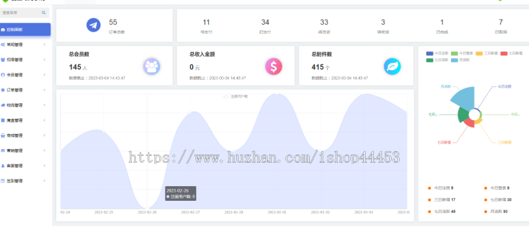Expand 商城管理 using its chevron arrow
Viewport: 529px width, 226px height.
click(45, 135)
